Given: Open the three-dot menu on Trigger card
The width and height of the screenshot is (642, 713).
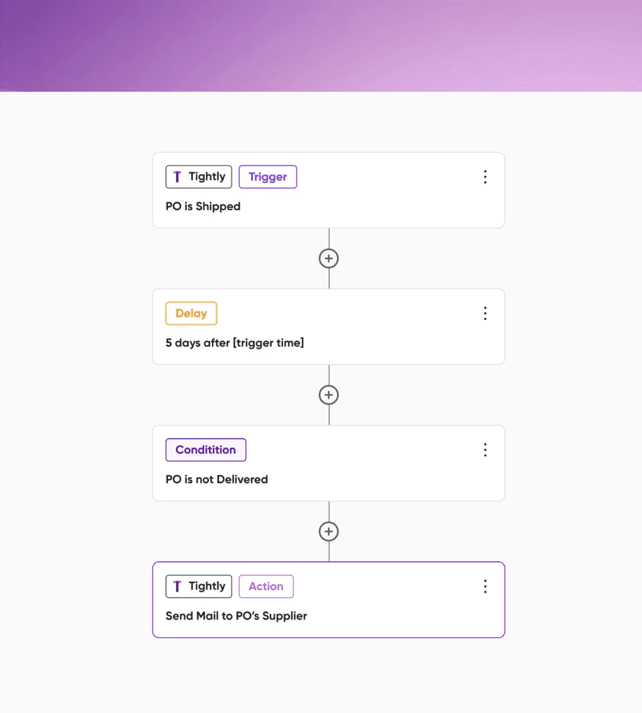Looking at the screenshot, I should click(485, 177).
